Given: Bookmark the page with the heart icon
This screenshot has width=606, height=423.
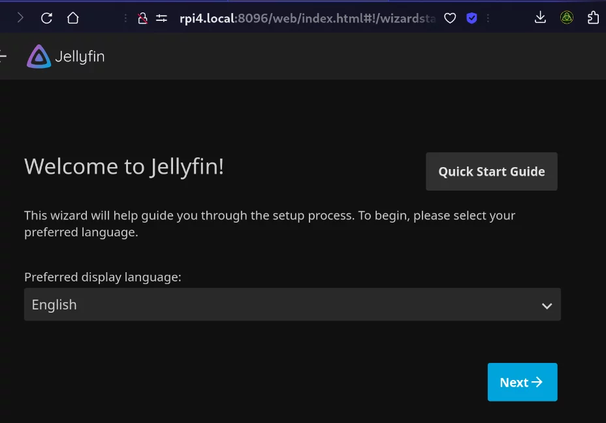Looking at the screenshot, I should point(450,18).
